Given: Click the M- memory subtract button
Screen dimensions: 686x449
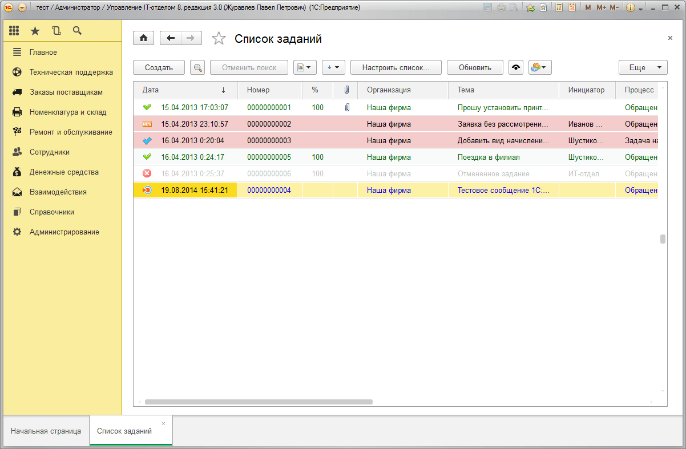Looking at the screenshot, I should pos(614,7).
